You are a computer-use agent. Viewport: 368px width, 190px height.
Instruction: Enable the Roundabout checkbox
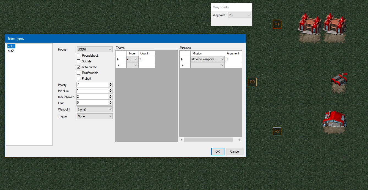click(x=78, y=56)
